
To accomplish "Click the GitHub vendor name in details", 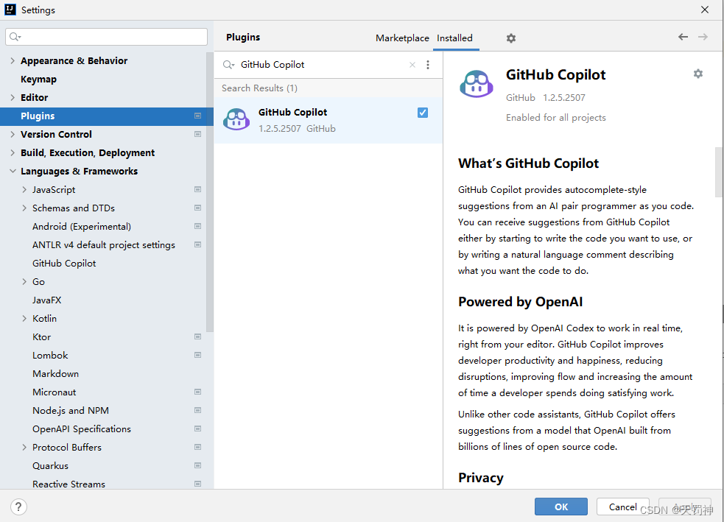I will point(521,97).
